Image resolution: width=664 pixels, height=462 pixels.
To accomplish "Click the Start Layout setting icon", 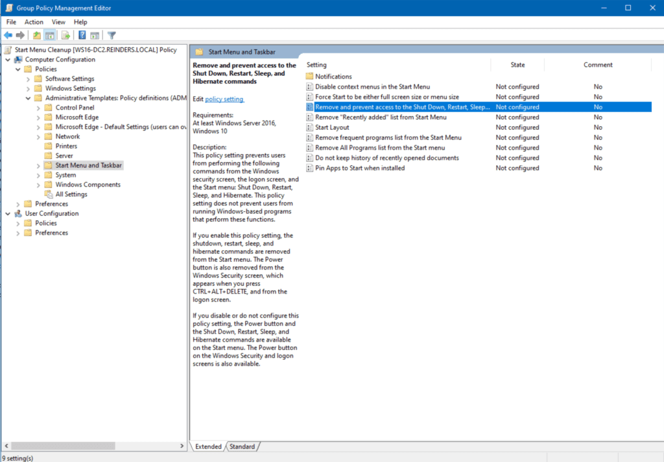I will [x=309, y=128].
